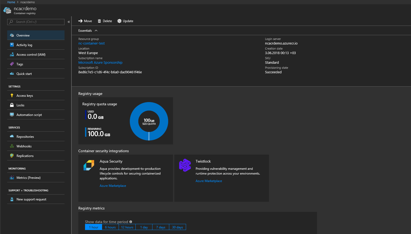
Task: Open New support request
Action: pos(36,199)
